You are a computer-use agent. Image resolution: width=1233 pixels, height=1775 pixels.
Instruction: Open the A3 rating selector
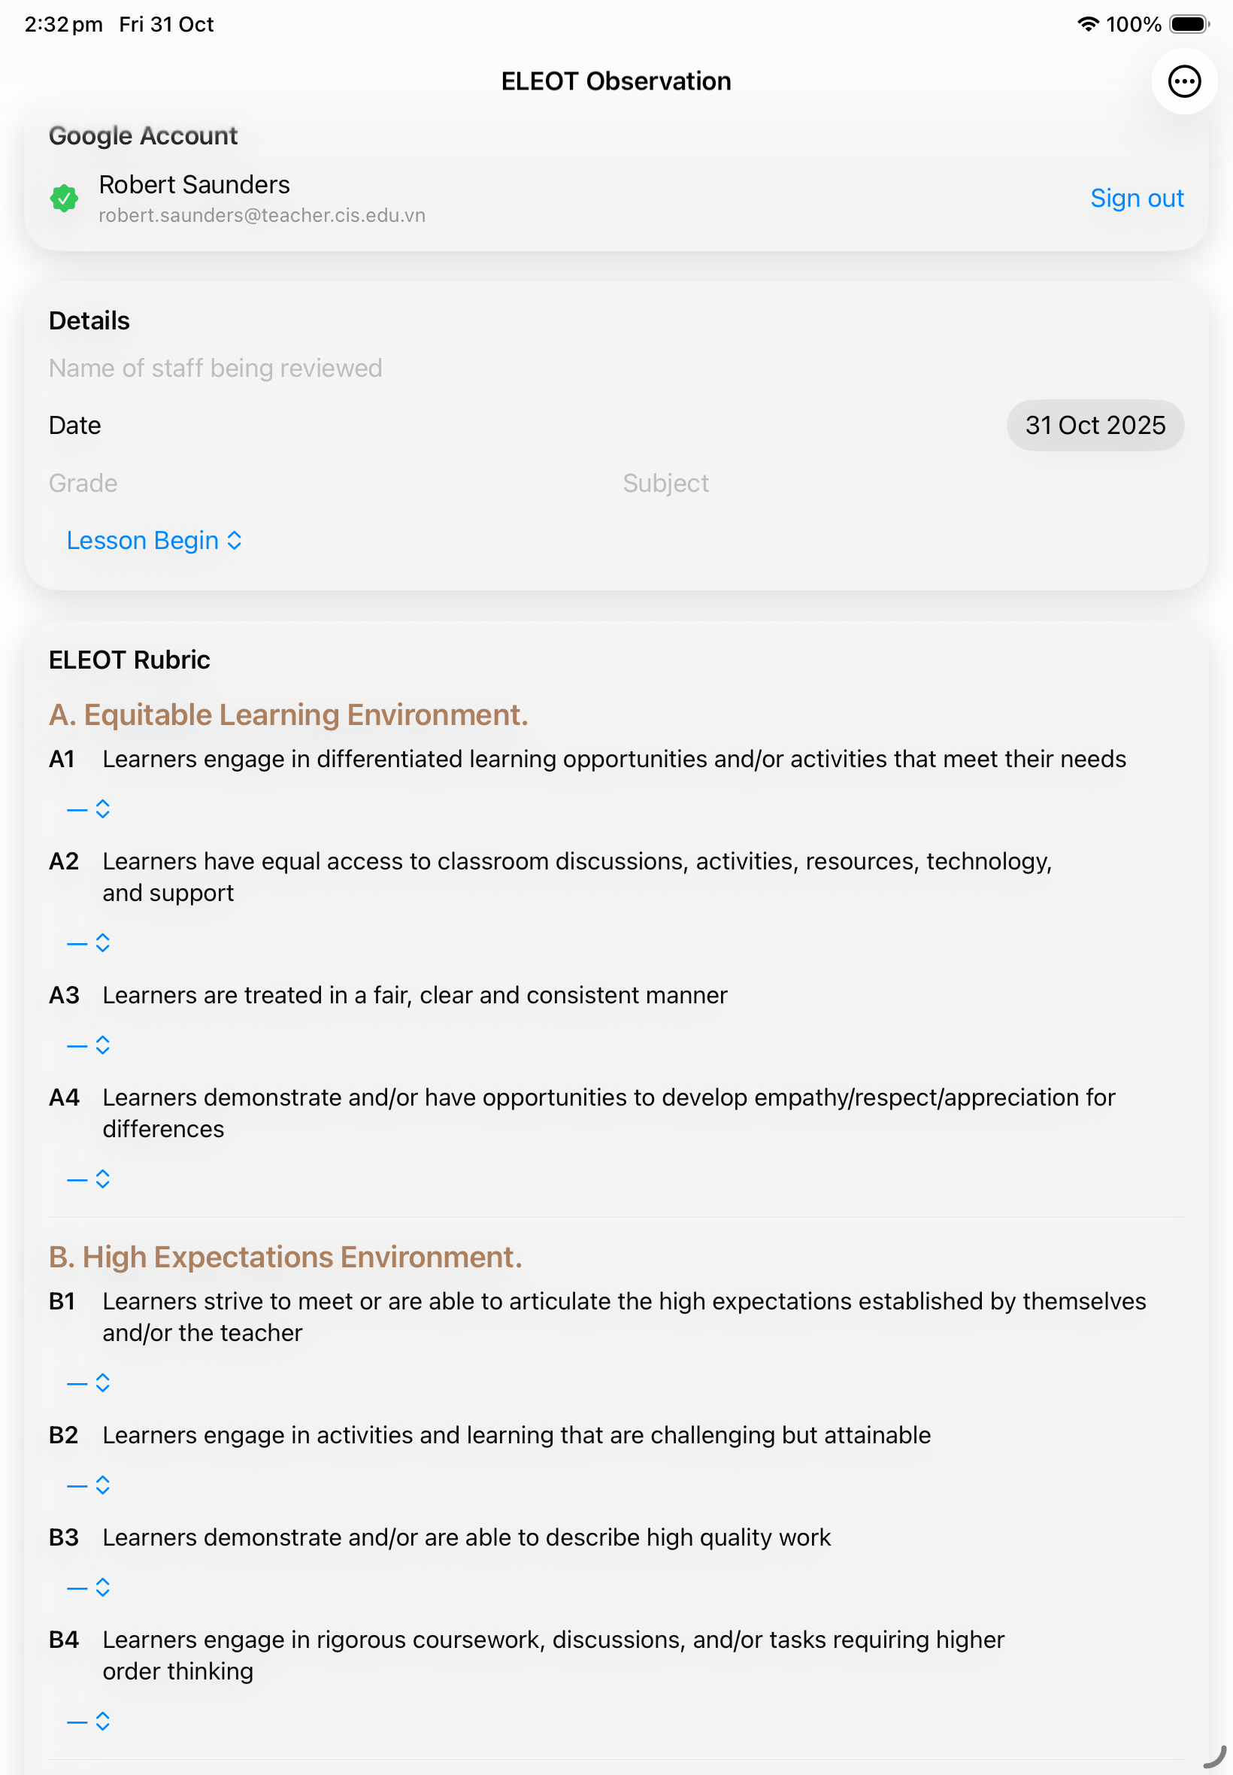click(87, 1045)
